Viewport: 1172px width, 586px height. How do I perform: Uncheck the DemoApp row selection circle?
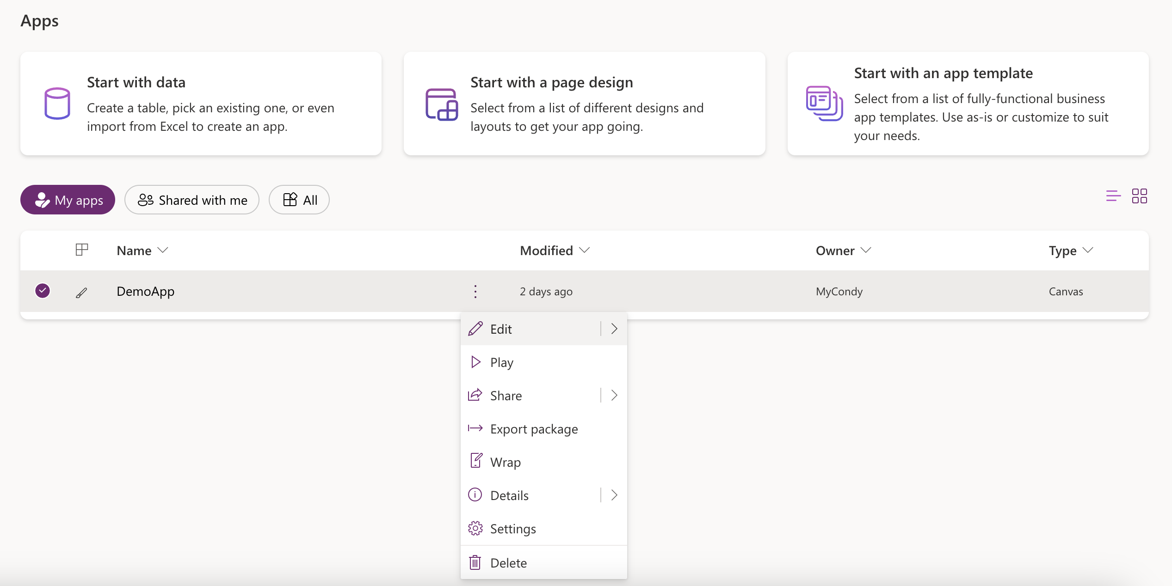point(43,291)
